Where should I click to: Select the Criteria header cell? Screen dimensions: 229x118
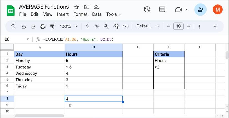coord(169,54)
